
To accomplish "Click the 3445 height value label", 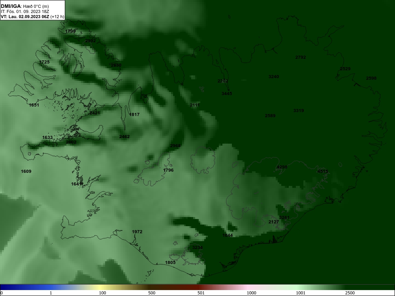I will point(227,94).
